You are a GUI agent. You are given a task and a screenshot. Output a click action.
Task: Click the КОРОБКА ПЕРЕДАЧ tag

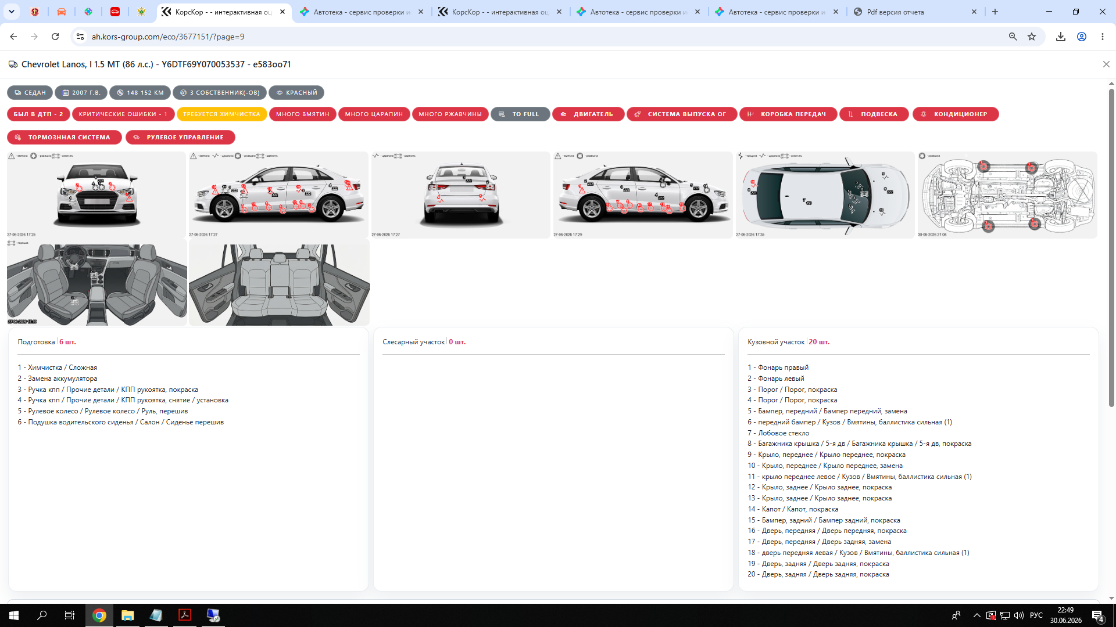click(788, 114)
